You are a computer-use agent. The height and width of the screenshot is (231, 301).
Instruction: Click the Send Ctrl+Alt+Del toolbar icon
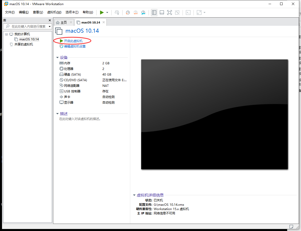[117, 13]
